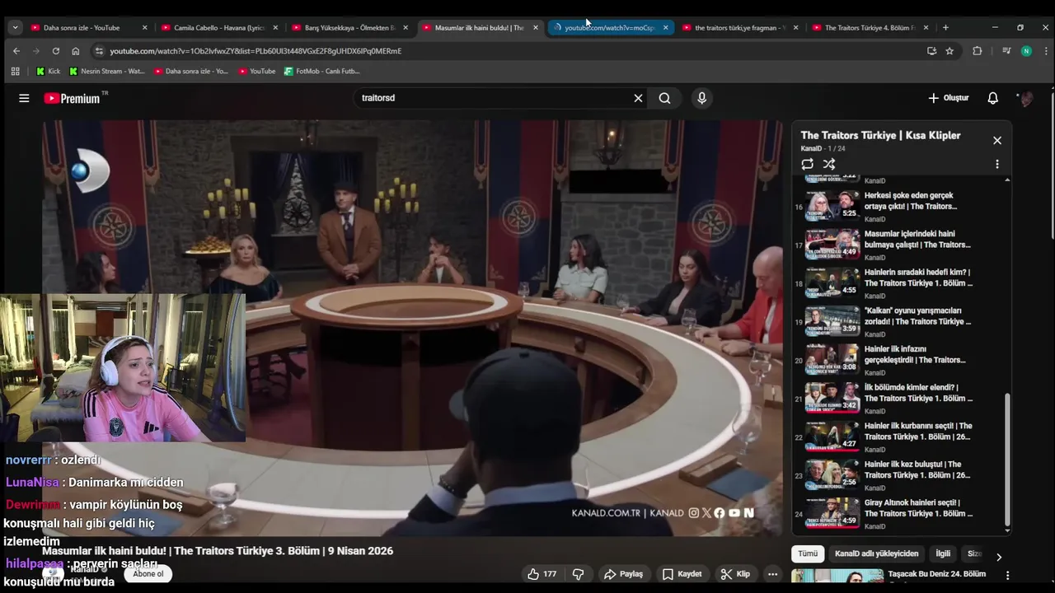Close the loading youtube.com/watch tab
Viewport: 1055px width, 593px height.
(666, 27)
